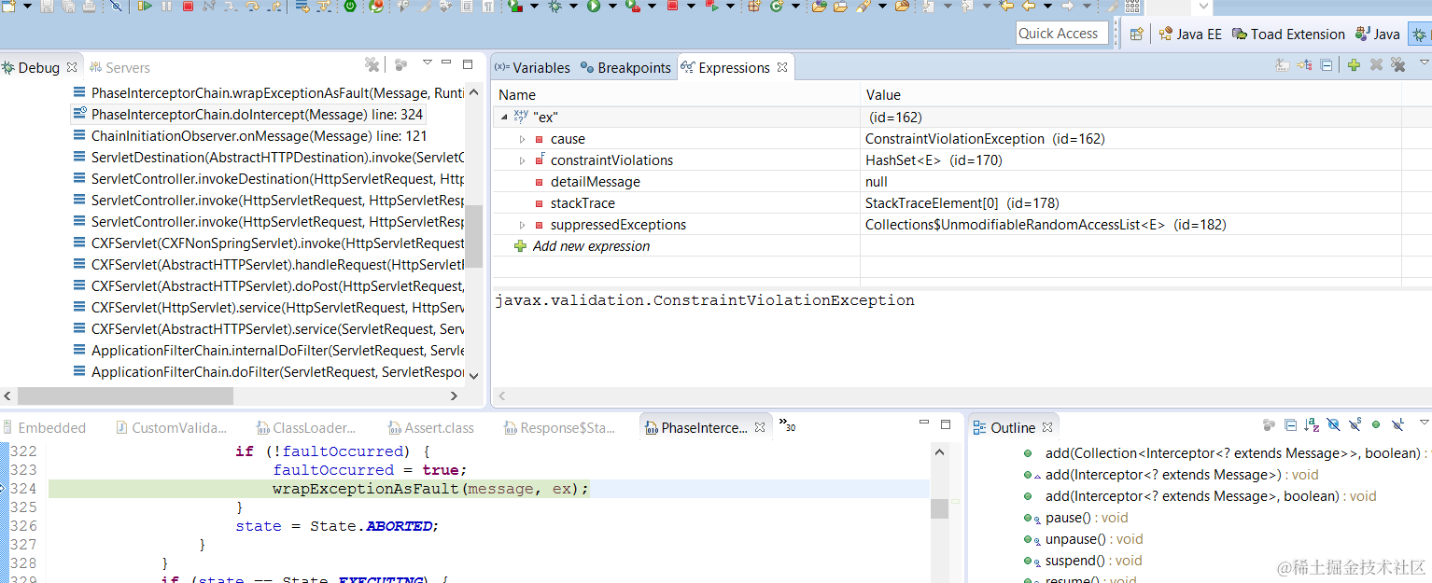This screenshot has width=1432, height=583.
Task: Click Debug view horizontal scroll-right arrow
Action: coord(455,396)
